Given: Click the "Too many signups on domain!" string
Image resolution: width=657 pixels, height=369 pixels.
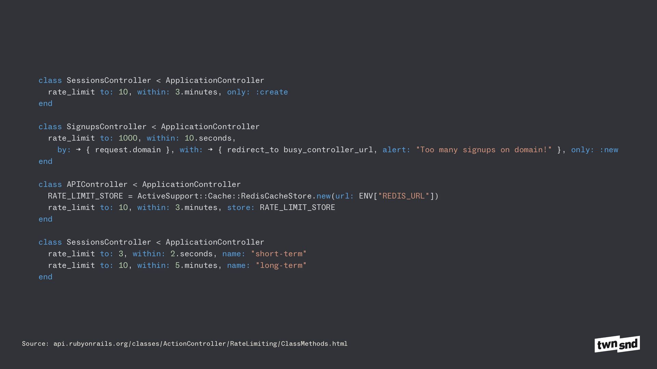Looking at the screenshot, I should [x=484, y=150].
